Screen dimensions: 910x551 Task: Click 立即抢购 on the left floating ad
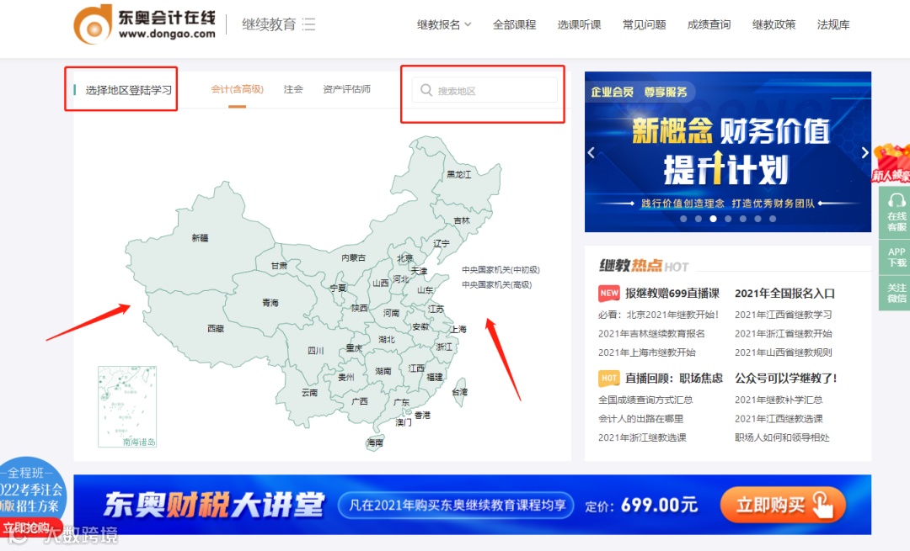click(x=26, y=528)
